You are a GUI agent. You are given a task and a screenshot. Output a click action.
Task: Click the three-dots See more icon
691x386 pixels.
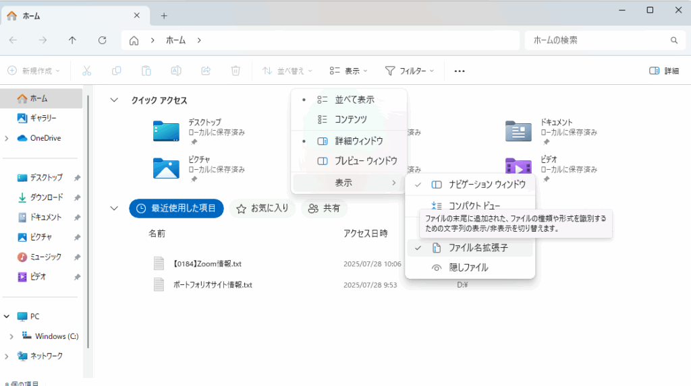click(x=460, y=71)
